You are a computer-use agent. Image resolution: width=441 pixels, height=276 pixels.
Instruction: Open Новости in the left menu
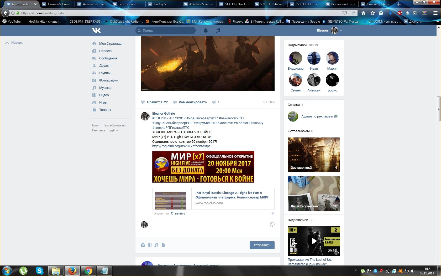coord(102,51)
